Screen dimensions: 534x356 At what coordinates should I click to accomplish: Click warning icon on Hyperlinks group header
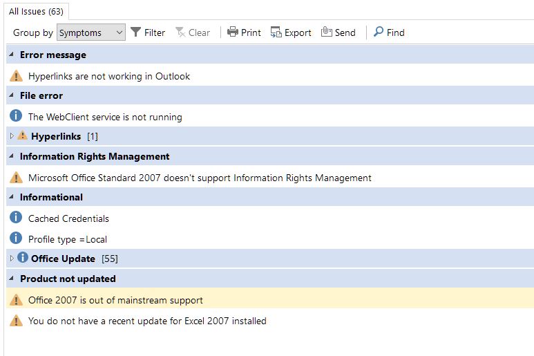[x=23, y=135]
